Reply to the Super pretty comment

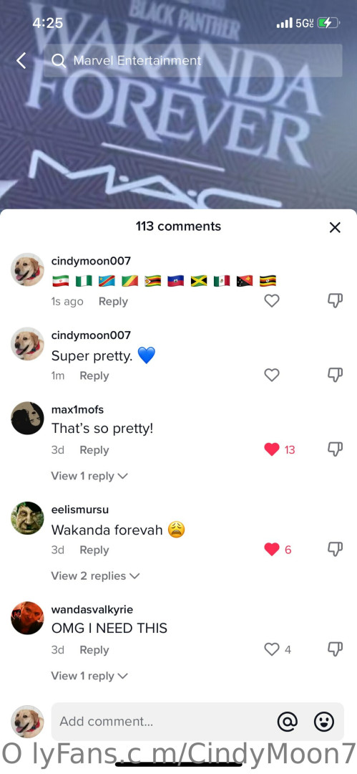(94, 376)
